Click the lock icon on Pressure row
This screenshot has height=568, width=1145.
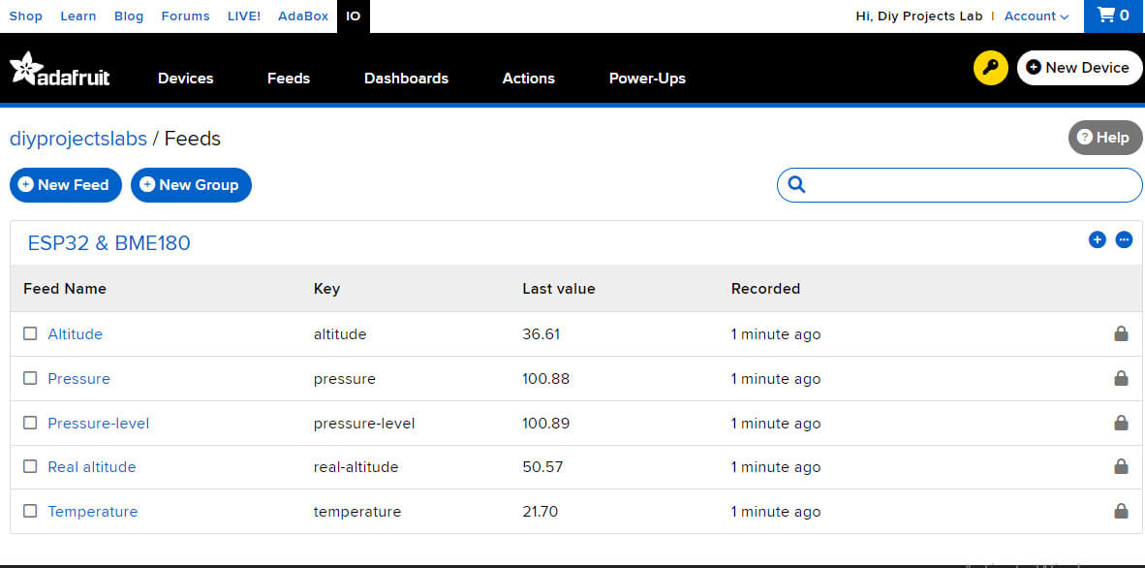point(1120,378)
